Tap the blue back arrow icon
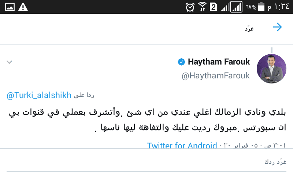The height and width of the screenshot is (175, 293). click(278, 27)
